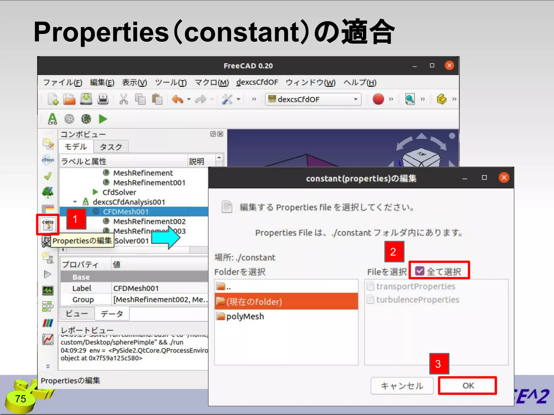This screenshot has height=415, width=554.
Task: Click the green checkmark sidebar icon
Action: [48, 176]
